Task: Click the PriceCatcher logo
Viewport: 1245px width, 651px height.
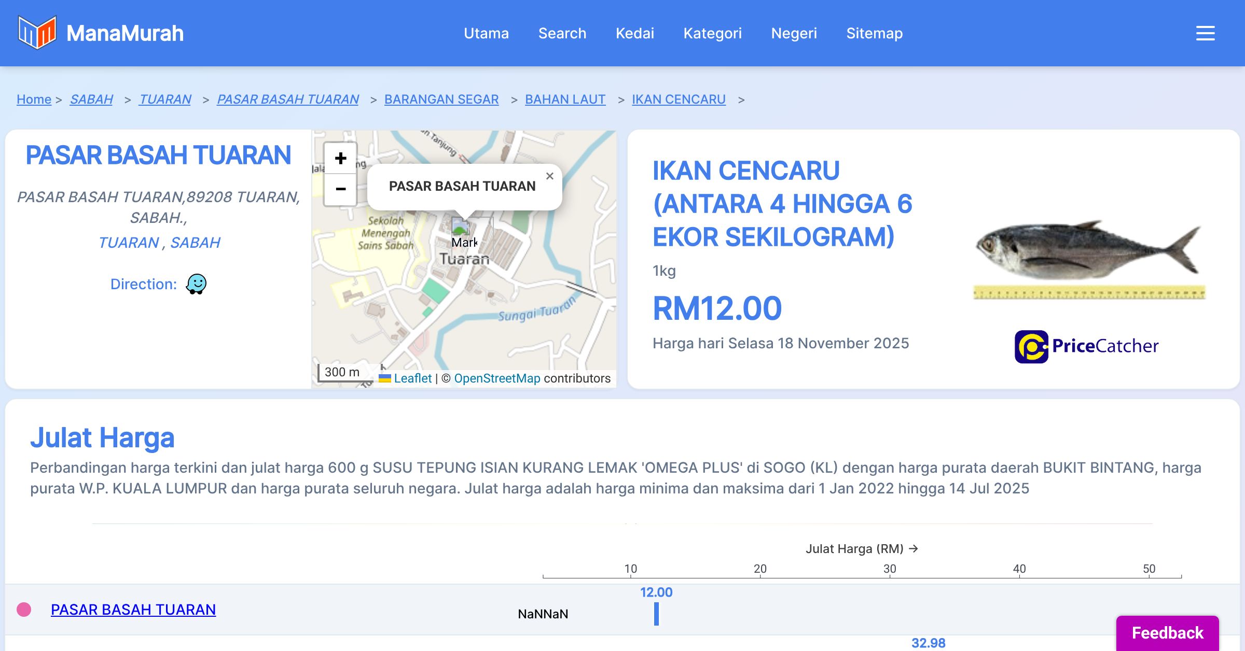Action: pyautogui.click(x=1086, y=346)
